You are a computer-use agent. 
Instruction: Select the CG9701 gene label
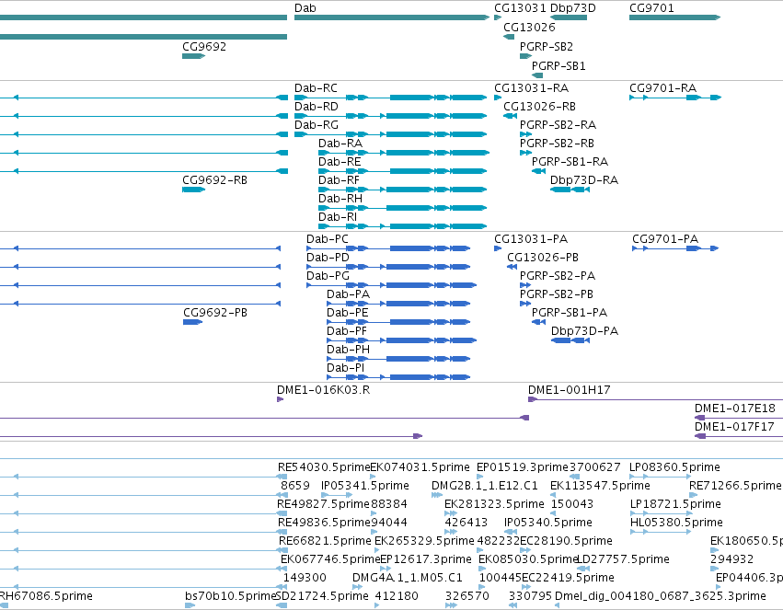point(651,8)
